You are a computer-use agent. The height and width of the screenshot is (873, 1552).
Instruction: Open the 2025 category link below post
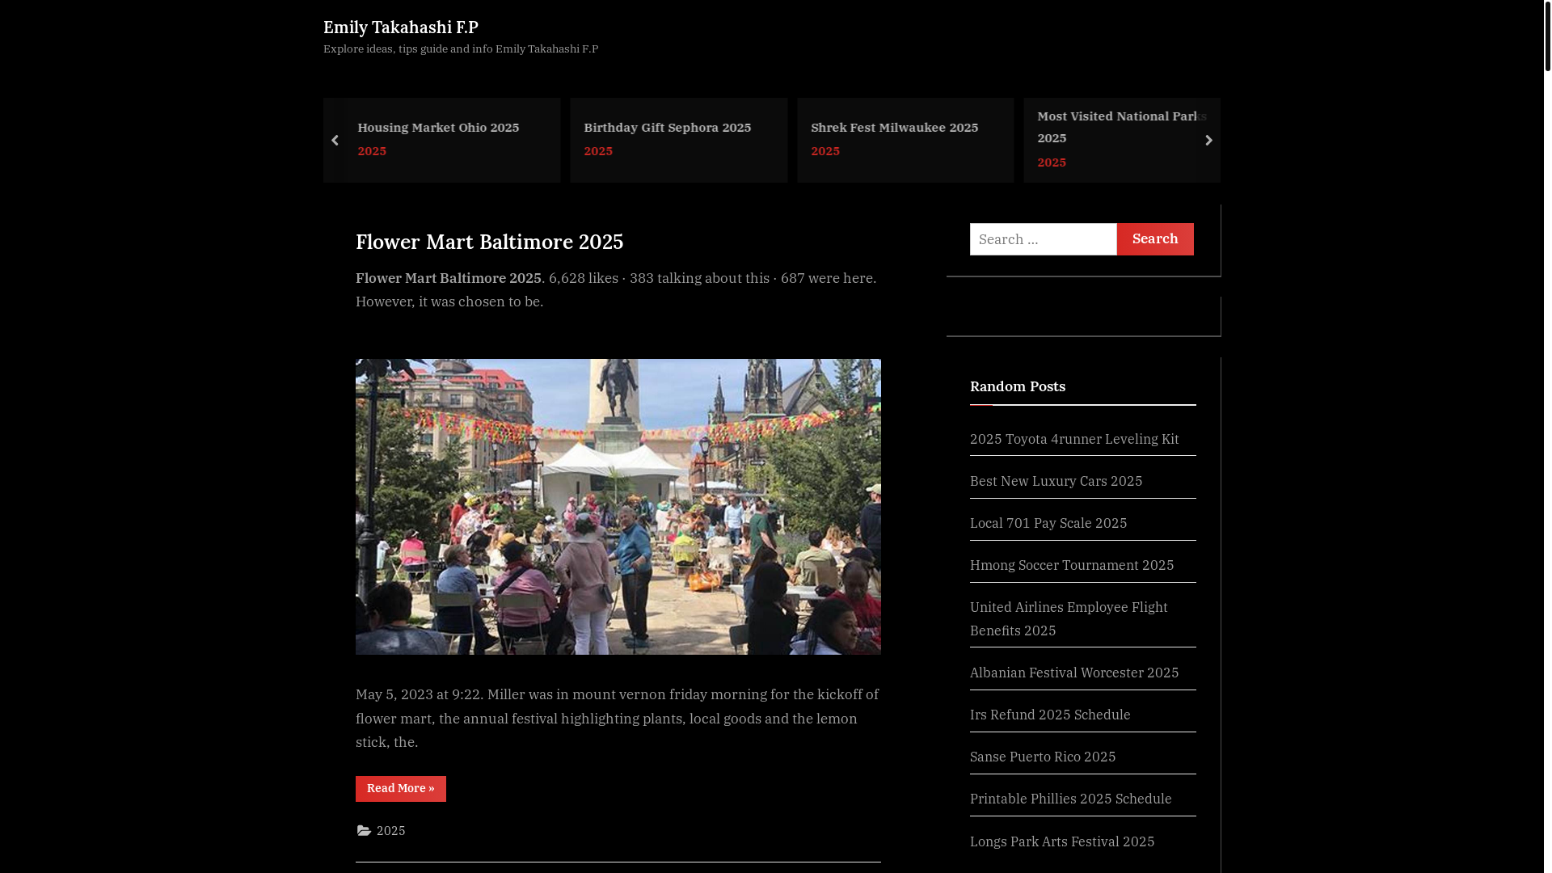pyautogui.click(x=391, y=831)
